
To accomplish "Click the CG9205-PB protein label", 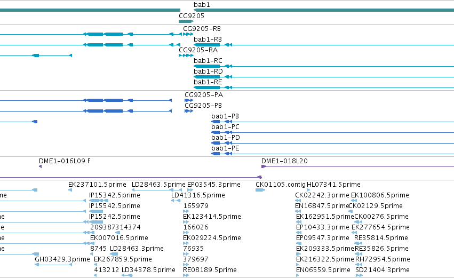I will tap(203, 106).
